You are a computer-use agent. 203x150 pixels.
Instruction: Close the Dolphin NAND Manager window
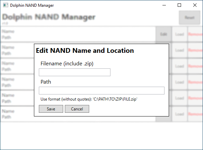click(x=195, y=5)
